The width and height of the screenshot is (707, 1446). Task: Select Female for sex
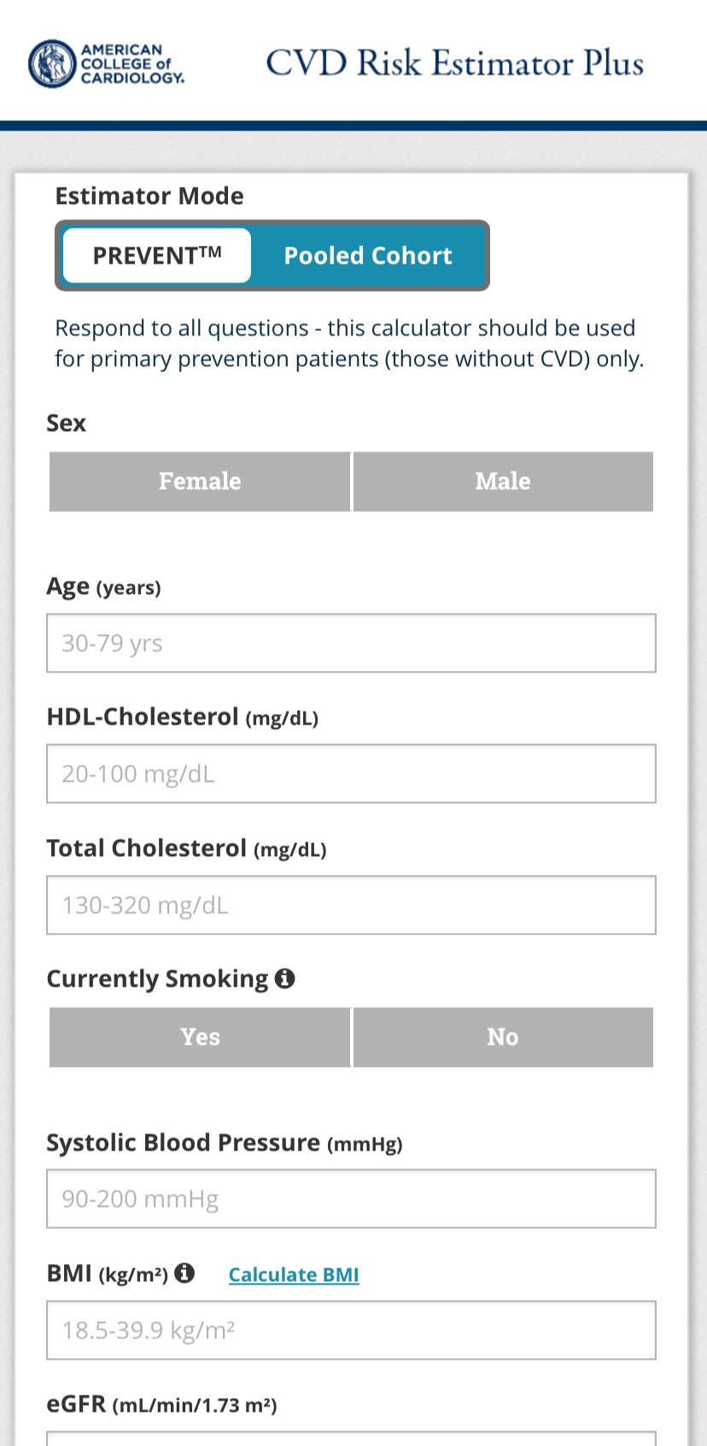200,481
